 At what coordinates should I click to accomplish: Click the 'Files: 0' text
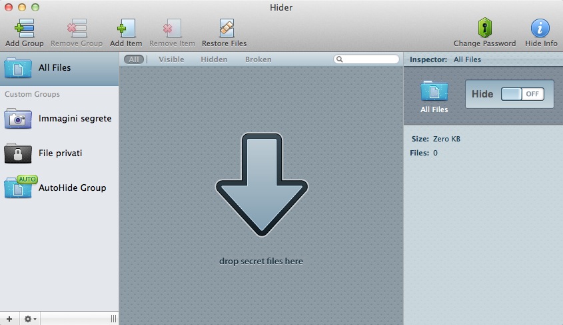(x=424, y=153)
